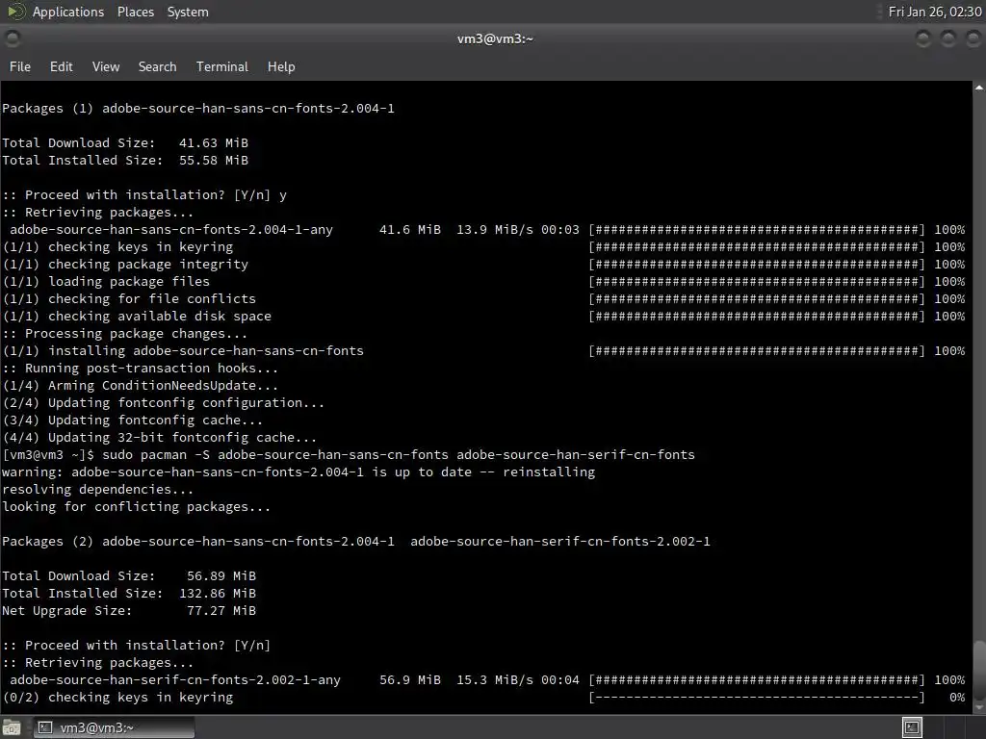Screen dimensions: 986x739
Task: Open the Applications menu
Action: [68, 12]
